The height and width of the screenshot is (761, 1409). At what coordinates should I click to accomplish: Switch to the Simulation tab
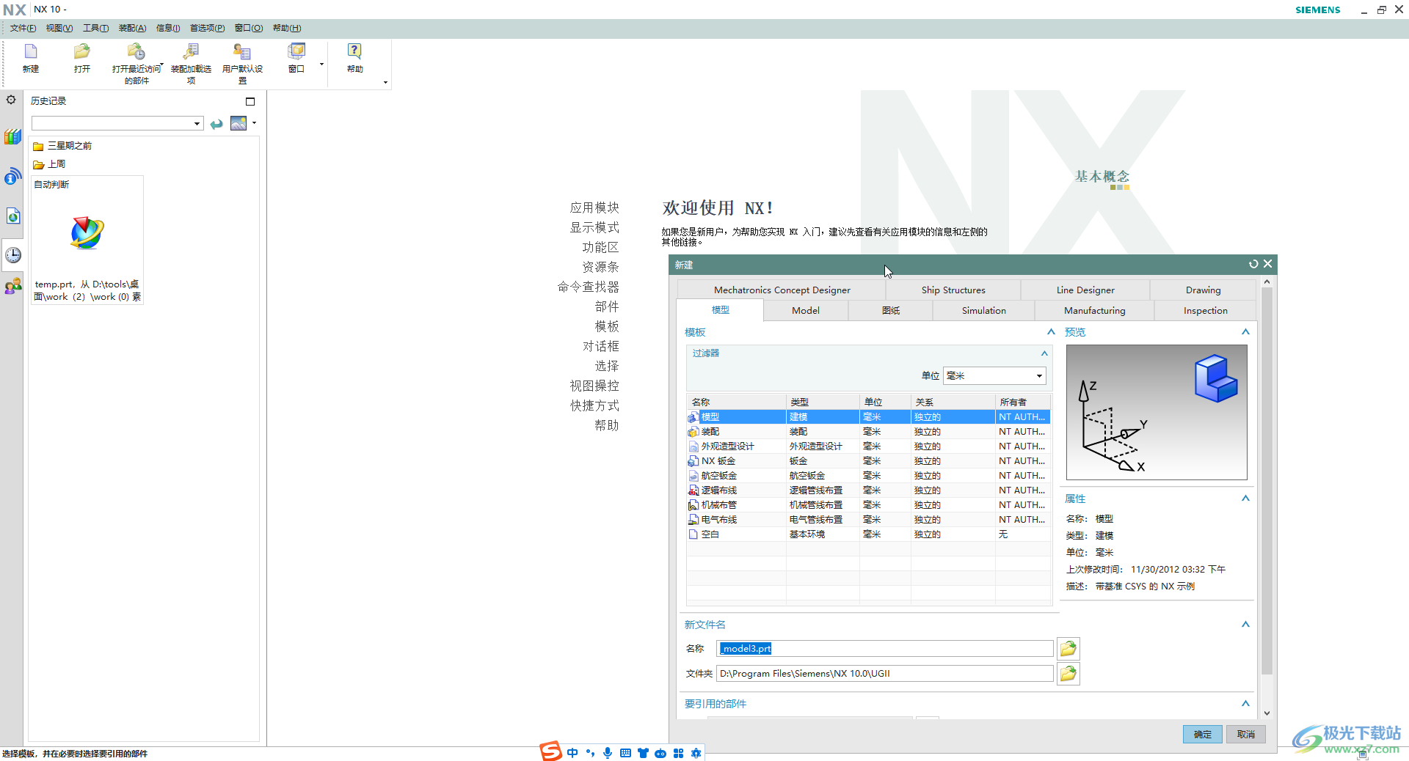pyautogui.click(x=983, y=311)
